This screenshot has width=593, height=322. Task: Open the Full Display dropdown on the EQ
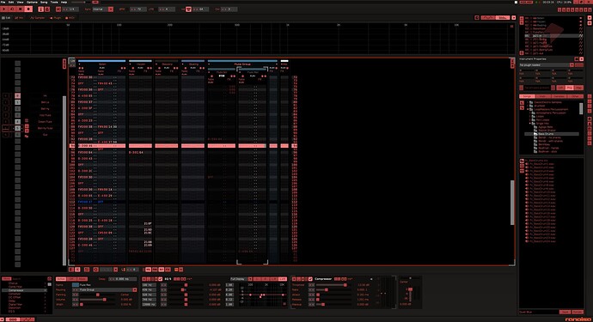click(x=241, y=279)
